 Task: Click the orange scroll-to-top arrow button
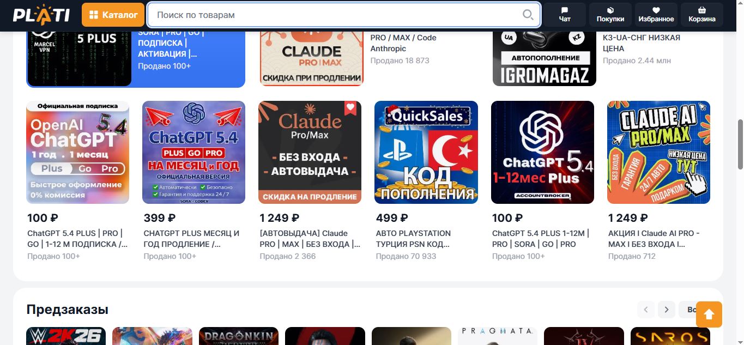tap(709, 314)
